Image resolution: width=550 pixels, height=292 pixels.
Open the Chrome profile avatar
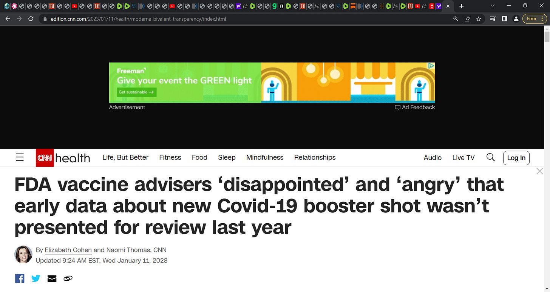point(516,18)
